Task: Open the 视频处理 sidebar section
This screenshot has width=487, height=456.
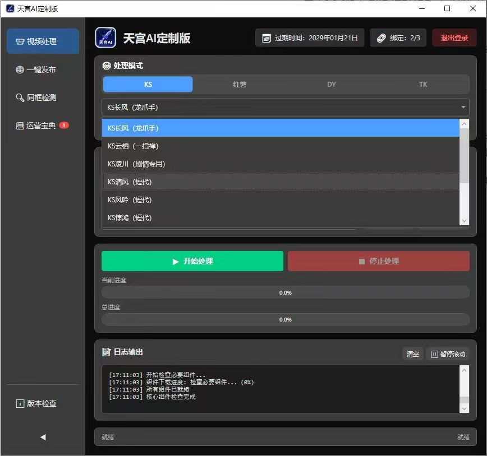Action: coord(43,41)
